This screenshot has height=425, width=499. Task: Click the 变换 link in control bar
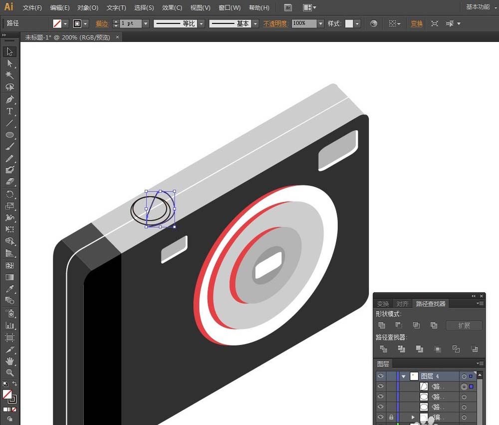[416, 23]
